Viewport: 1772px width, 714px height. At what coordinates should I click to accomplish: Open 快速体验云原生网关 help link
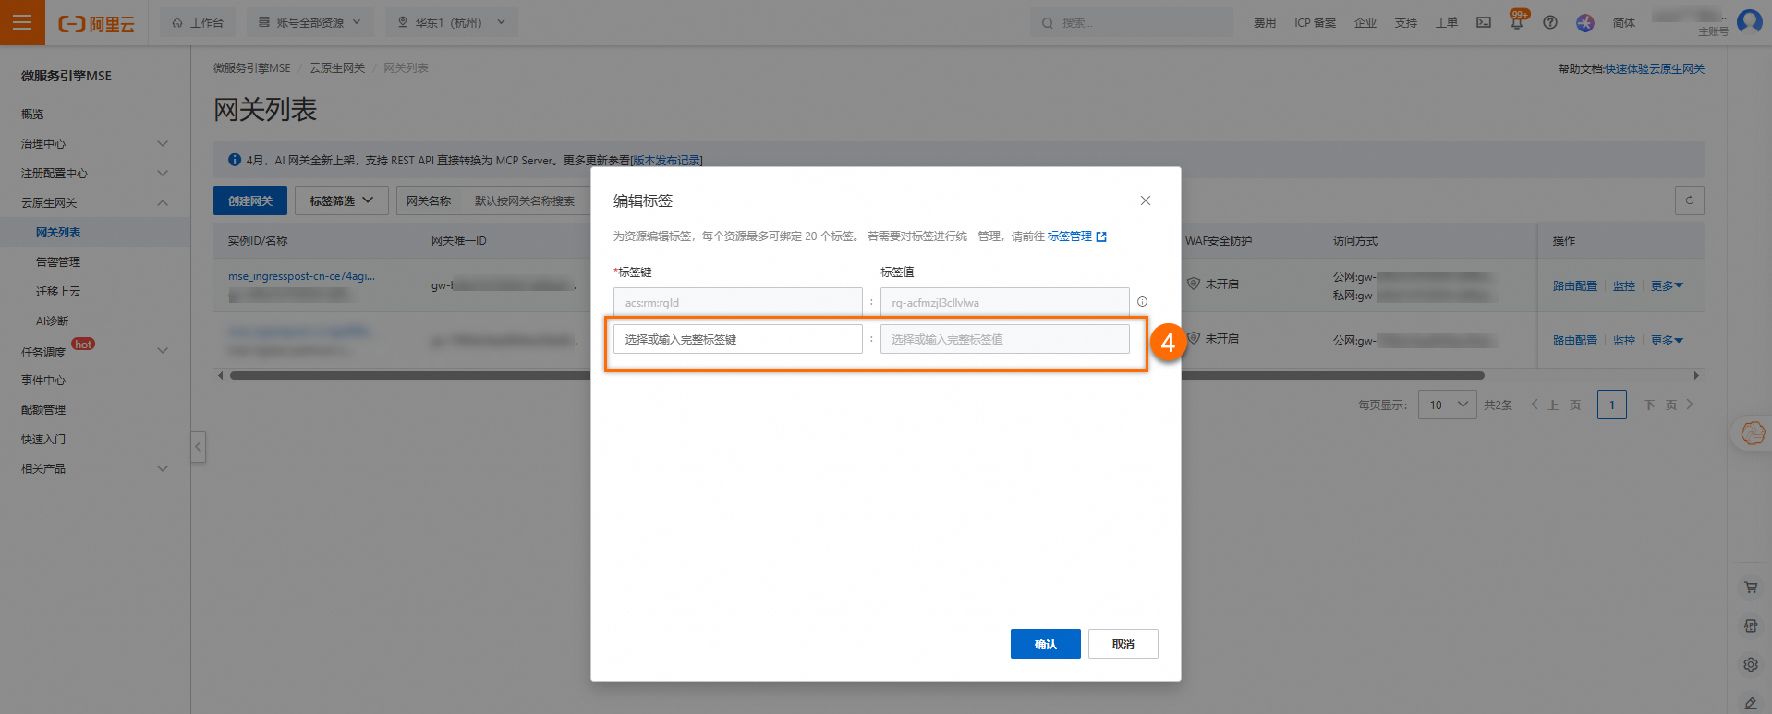pyautogui.click(x=1655, y=68)
